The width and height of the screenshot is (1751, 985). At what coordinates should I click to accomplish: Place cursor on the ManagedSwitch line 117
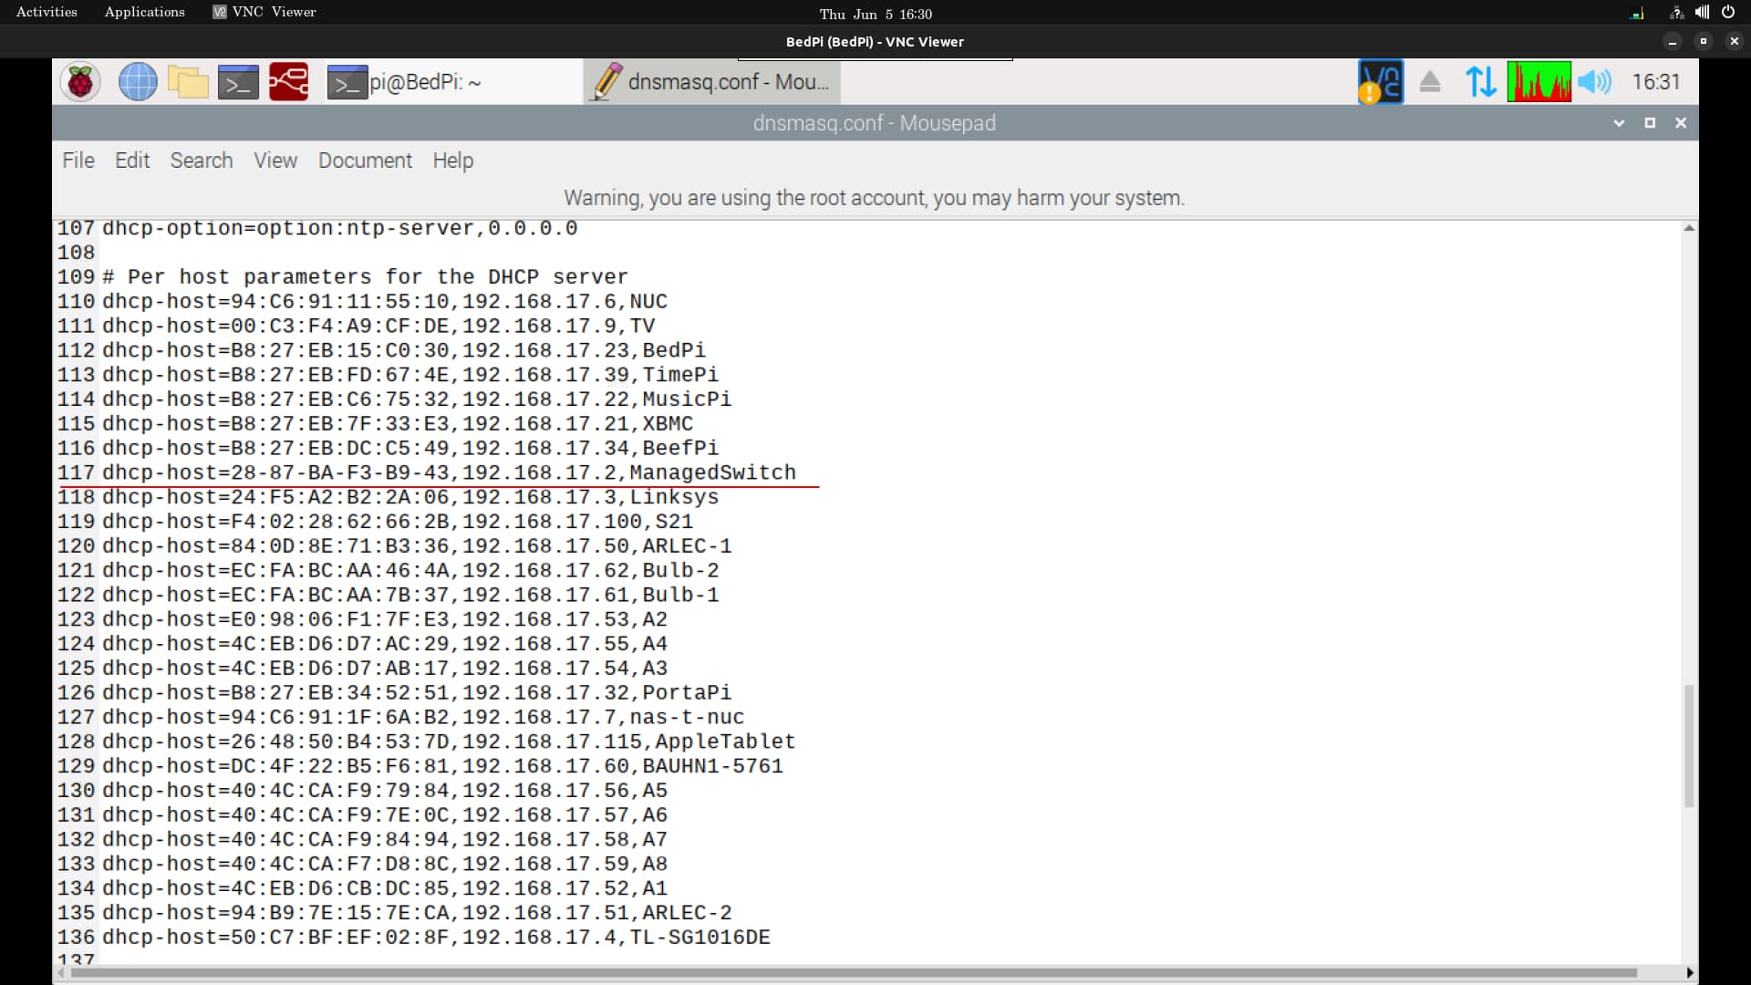pyautogui.click(x=449, y=472)
